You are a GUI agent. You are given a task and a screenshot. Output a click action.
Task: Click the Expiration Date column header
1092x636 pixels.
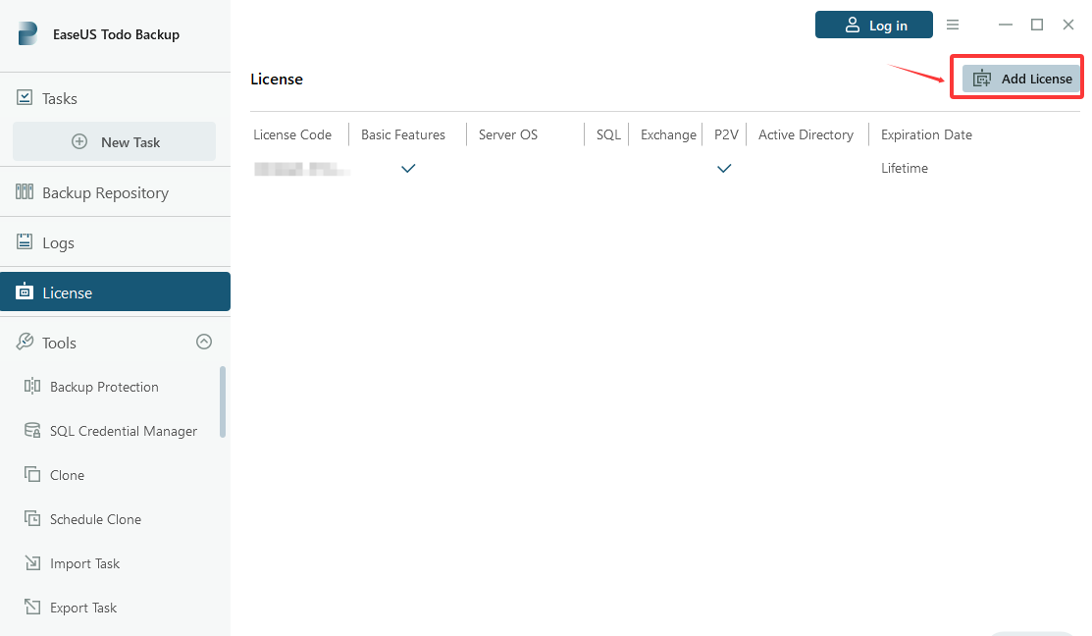926,134
